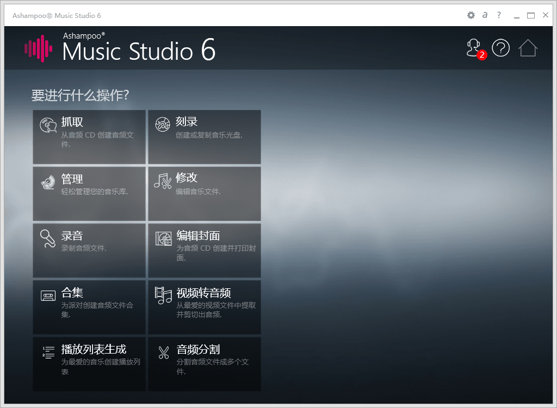Click the CD rip icon beside 抓取
This screenshot has width=557, height=408.
pos(48,126)
